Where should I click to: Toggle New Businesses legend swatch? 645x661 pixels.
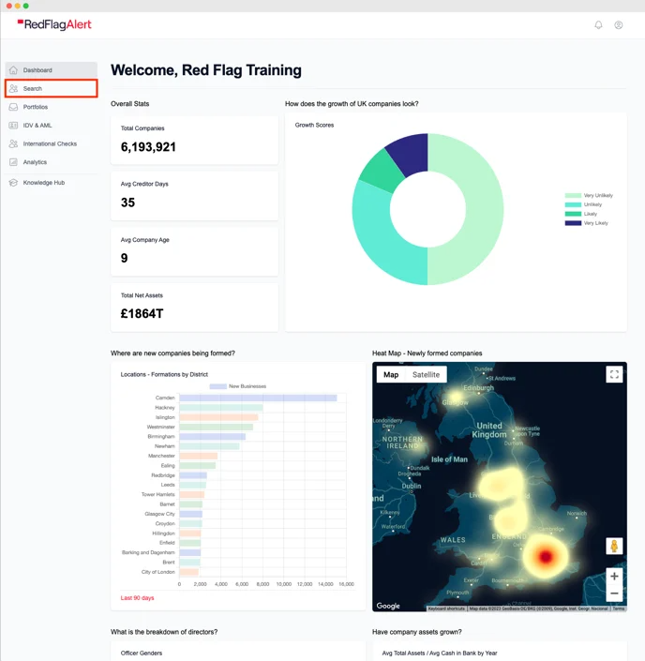[217, 386]
